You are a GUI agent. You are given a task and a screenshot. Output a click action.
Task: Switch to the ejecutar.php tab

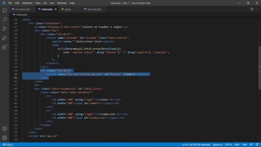[x=94, y=9]
